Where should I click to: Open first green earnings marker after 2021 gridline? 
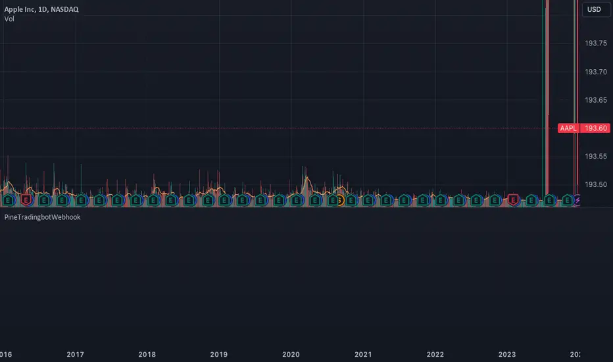(x=368, y=200)
